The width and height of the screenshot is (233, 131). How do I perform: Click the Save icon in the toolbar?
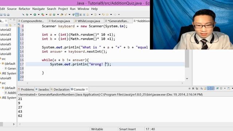click(1, 15)
